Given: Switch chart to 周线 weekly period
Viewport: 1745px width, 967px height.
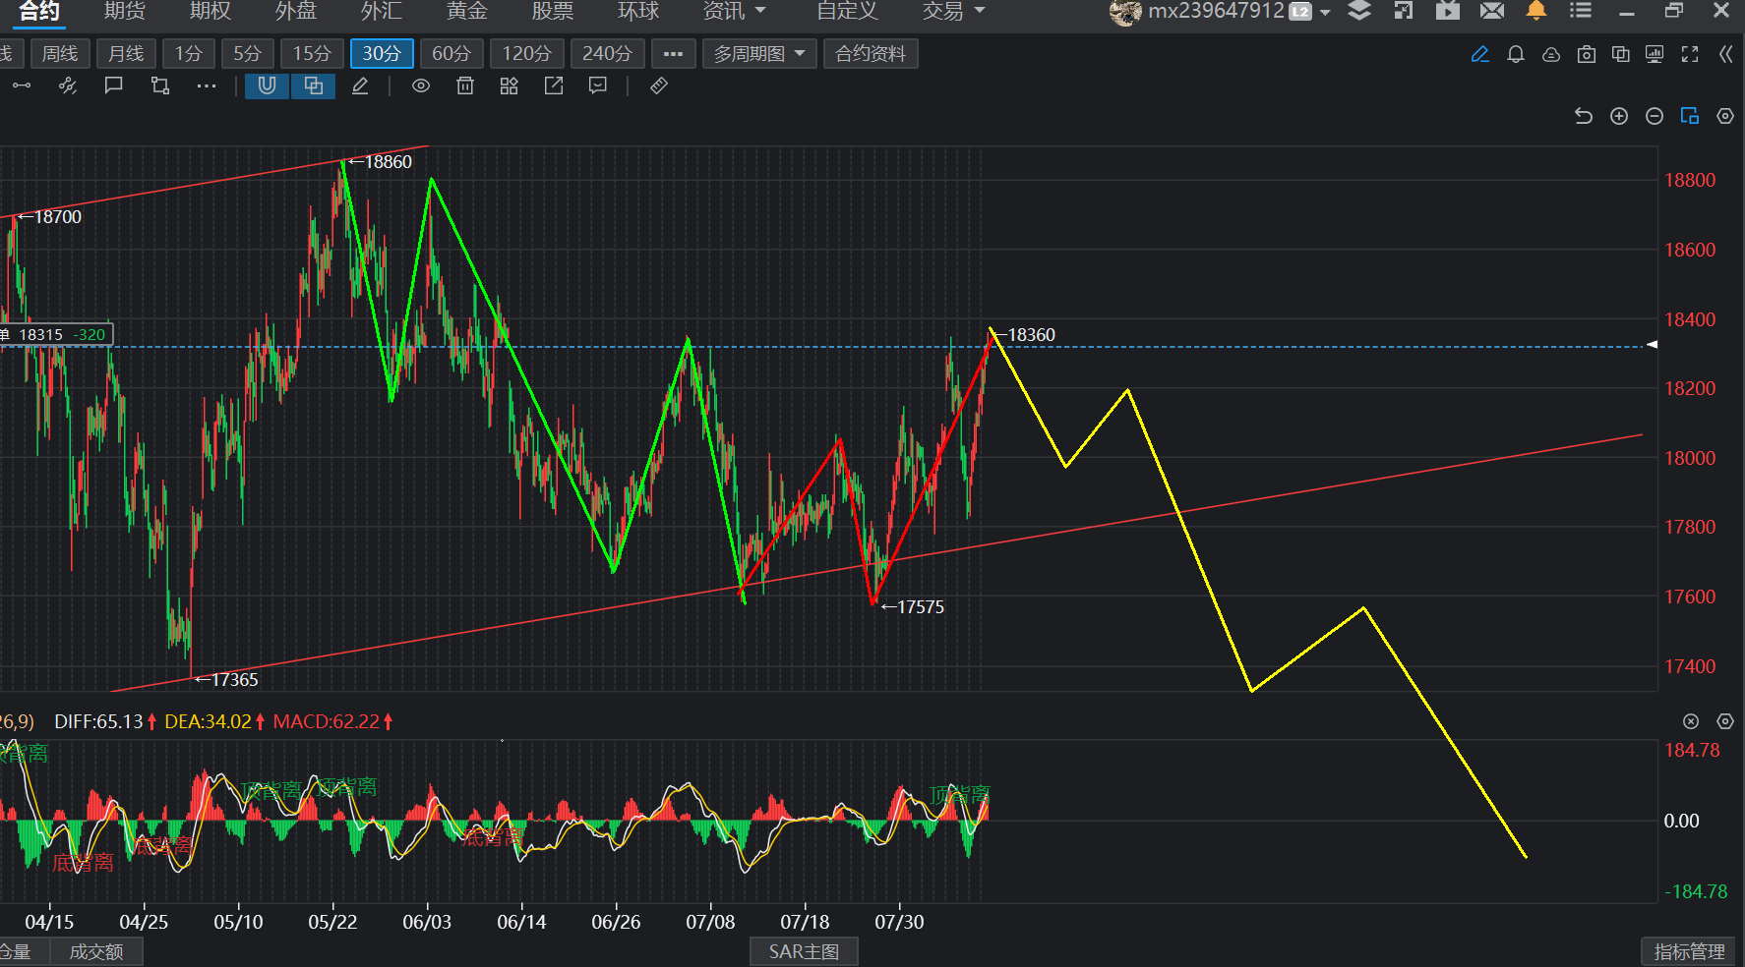Looking at the screenshot, I should pyautogui.click(x=60, y=53).
